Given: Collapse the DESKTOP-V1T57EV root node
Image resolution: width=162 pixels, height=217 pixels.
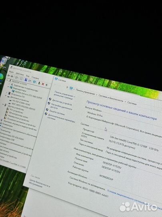Looking at the screenshot, I should tap(7, 80).
